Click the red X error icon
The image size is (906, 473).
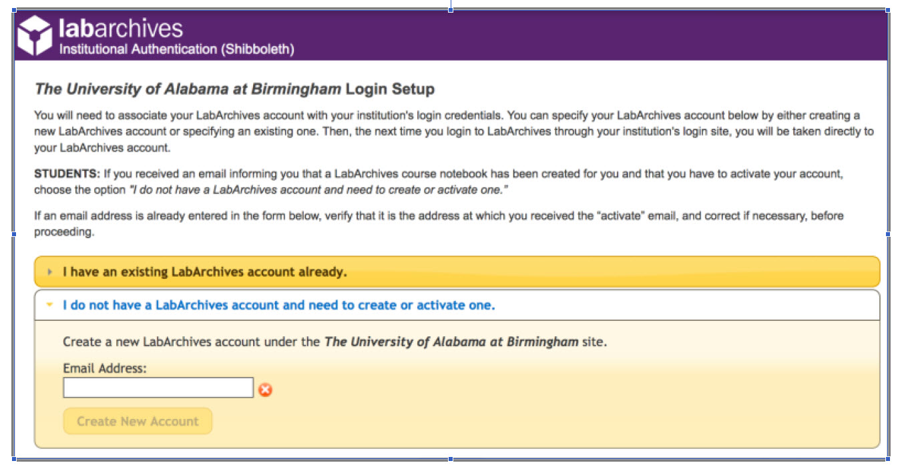coord(265,390)
